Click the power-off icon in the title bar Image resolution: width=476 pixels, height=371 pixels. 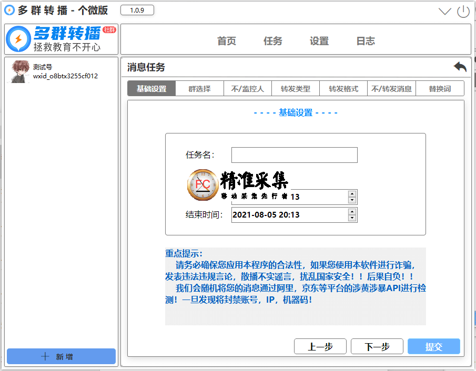tap(463, 12)
